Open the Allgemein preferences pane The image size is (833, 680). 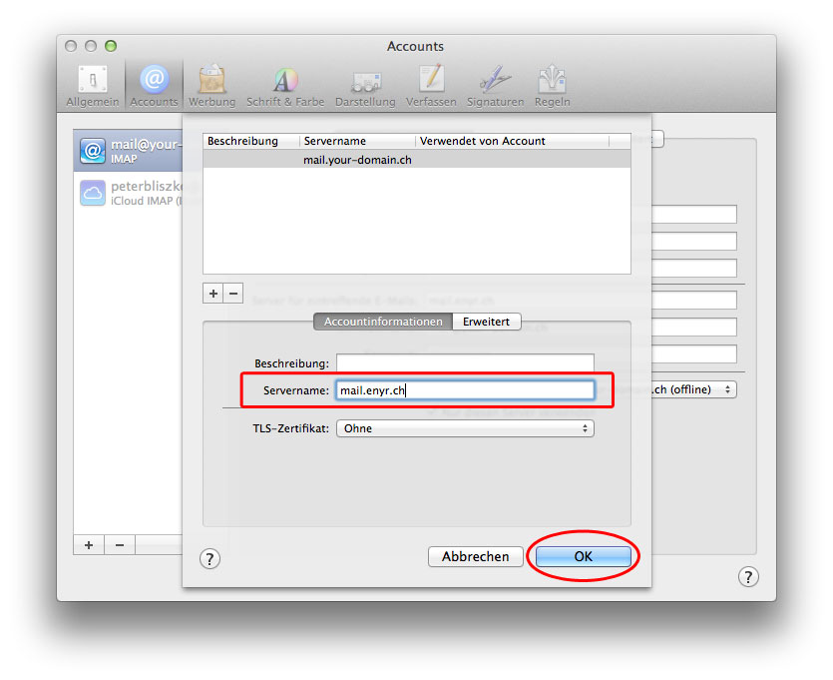point(93,86)
